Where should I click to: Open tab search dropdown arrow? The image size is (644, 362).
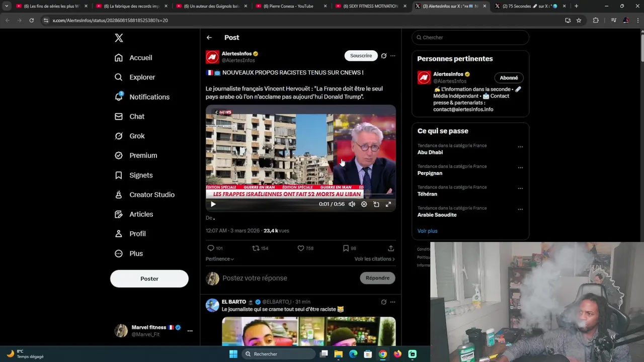[x=7, y=6]
